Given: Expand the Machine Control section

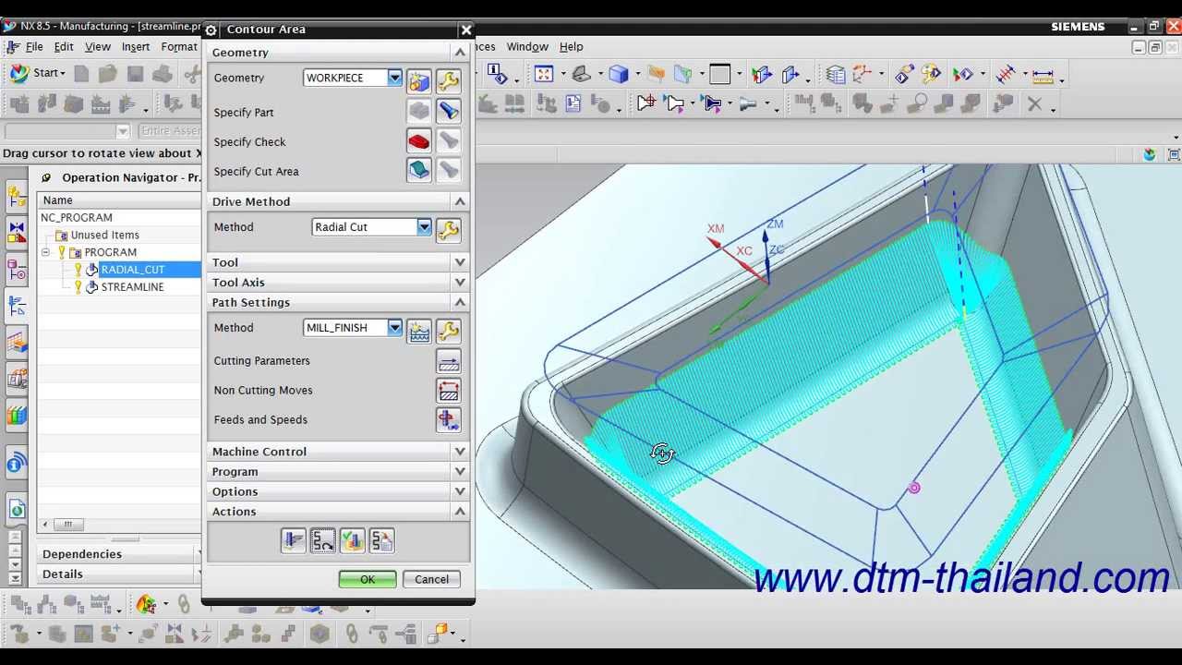Looking at the screenshot, I should click(x=460, y=452).
